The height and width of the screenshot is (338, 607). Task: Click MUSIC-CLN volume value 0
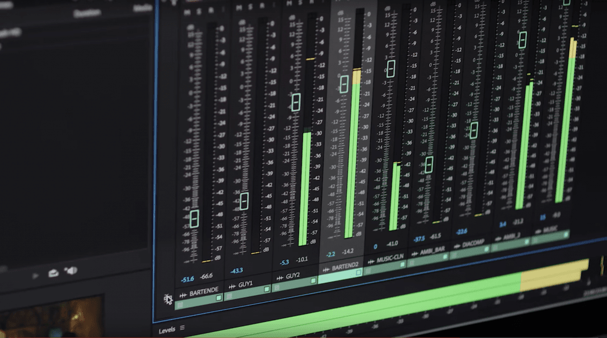[375, 247]
